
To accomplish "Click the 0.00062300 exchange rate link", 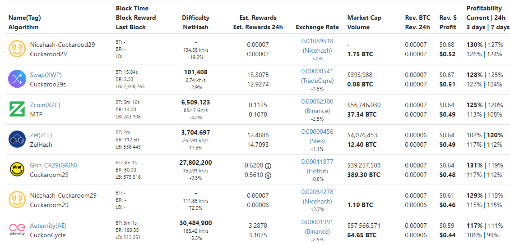I will (x=317, y=101).
